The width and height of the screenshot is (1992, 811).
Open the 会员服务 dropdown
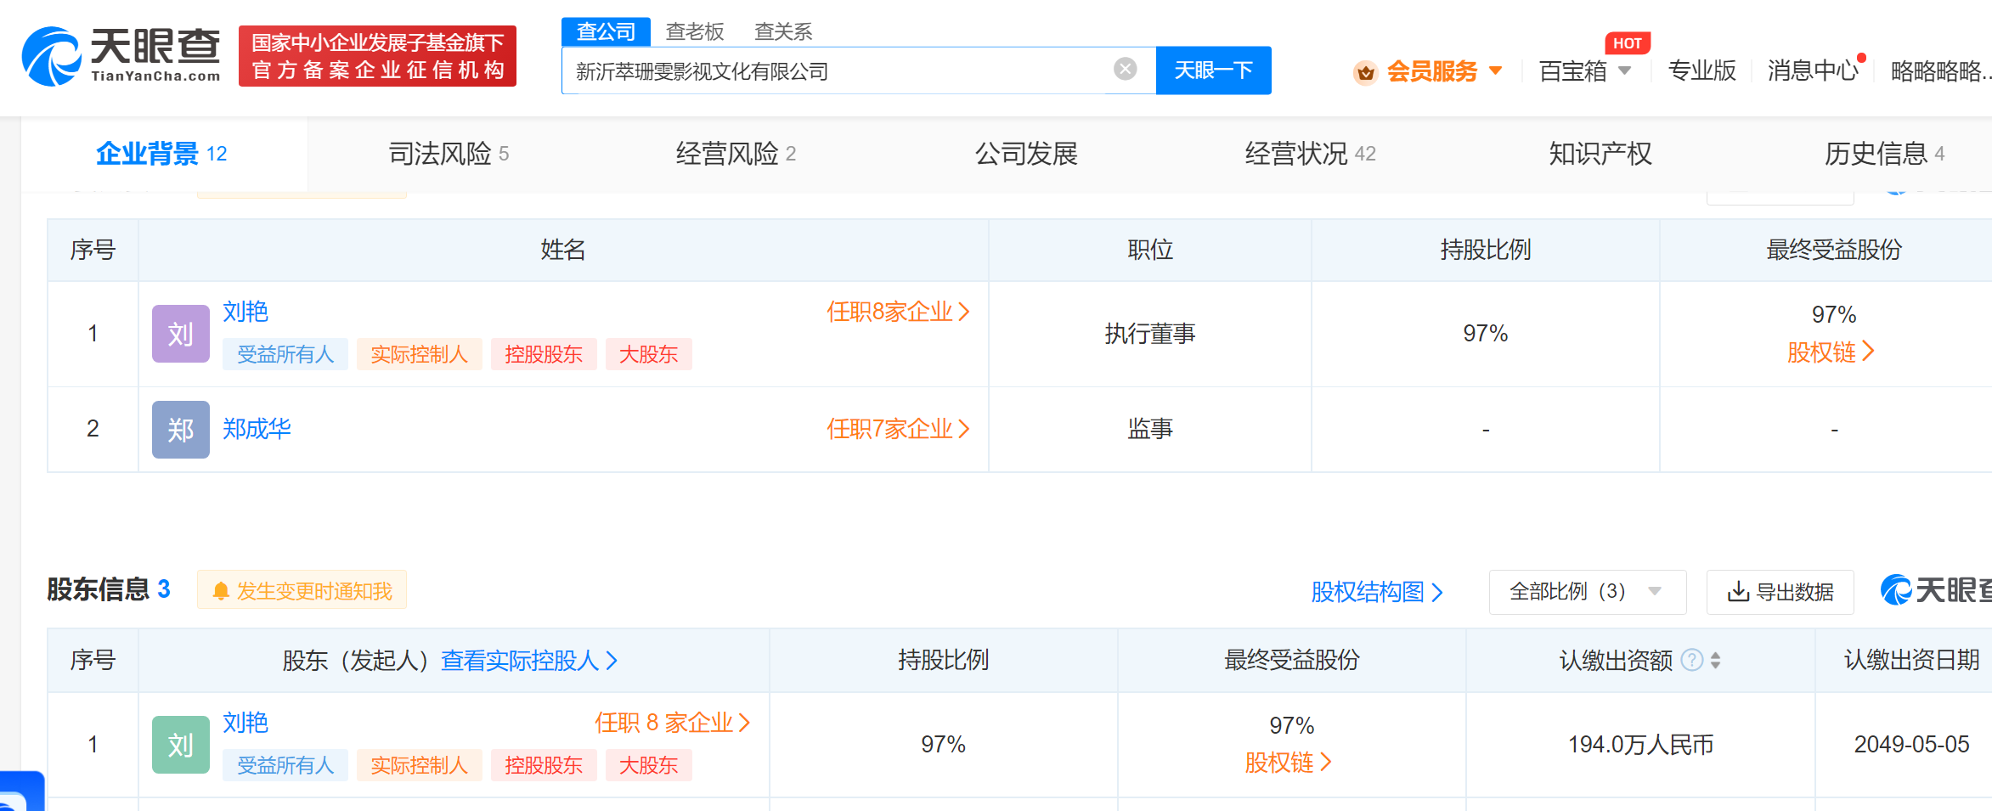pyautogui.click(x=1444, y=71)
